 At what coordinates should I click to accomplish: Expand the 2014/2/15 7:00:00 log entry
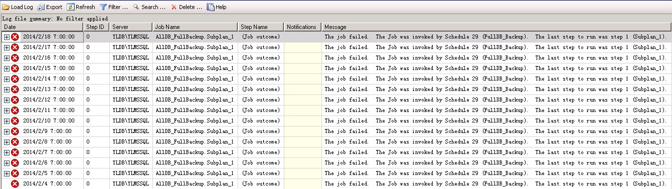7,68
